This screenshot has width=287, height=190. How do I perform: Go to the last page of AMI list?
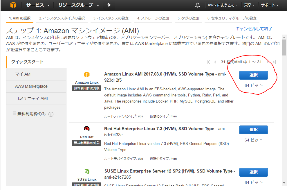click(274, 62)
